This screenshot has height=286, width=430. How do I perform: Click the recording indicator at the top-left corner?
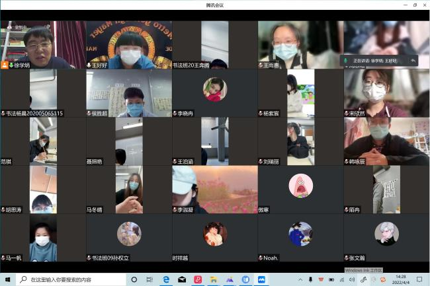pyautogui.click(x=17, y=27)
